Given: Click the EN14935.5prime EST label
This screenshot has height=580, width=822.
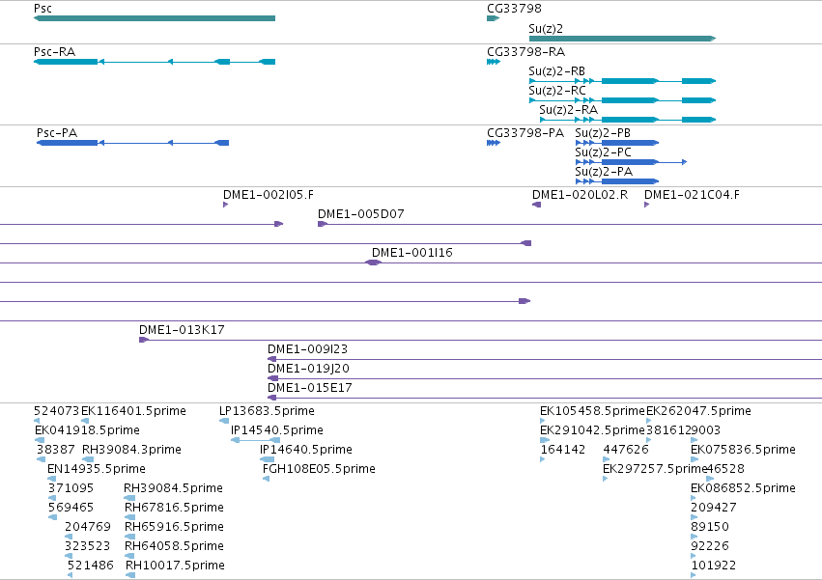Looking at the screenshot, I should (96, 469).
